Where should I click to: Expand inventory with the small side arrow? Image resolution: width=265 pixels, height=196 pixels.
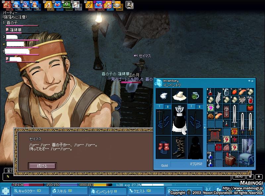(205, 127)
